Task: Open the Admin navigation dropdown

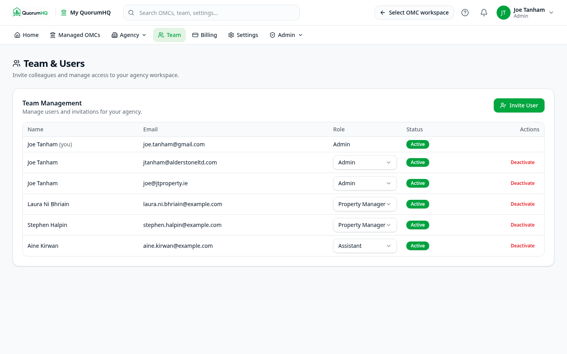Action: [286, 35]
